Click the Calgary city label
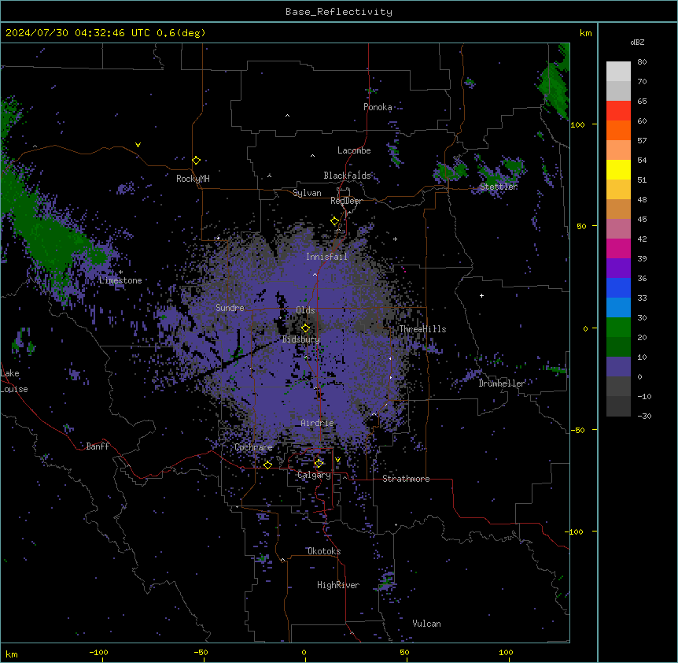Screen dimensions: 678x663 [315, 475]
